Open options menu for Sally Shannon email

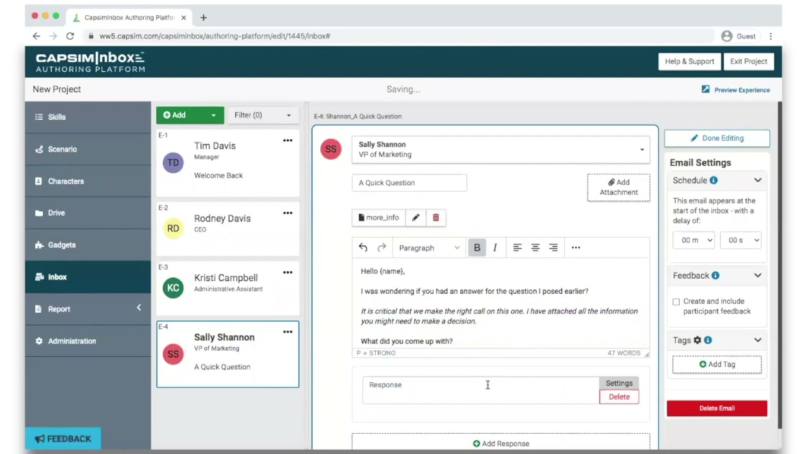(x=287, y=332)
